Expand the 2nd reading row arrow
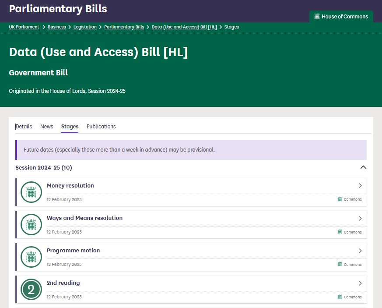The height and width of the screenshot is (308, 382). coord(360,283)
